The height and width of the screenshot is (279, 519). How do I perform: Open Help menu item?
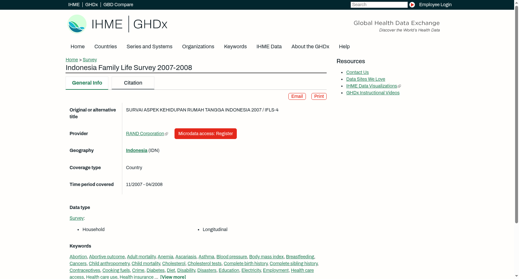[344, 46]
